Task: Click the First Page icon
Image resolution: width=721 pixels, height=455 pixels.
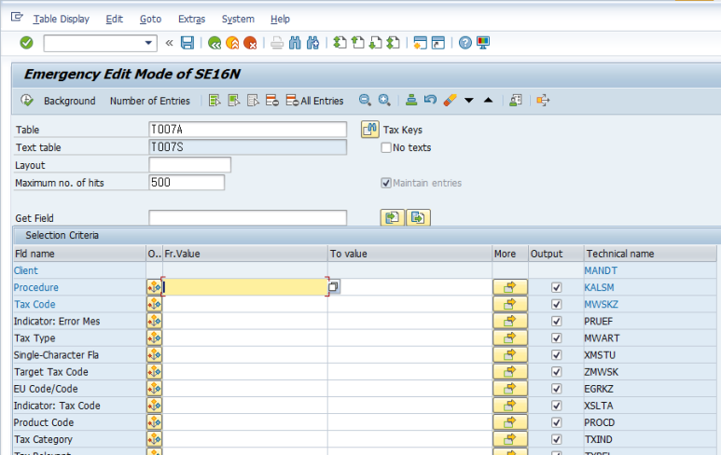Action: (x=340, y=43)
